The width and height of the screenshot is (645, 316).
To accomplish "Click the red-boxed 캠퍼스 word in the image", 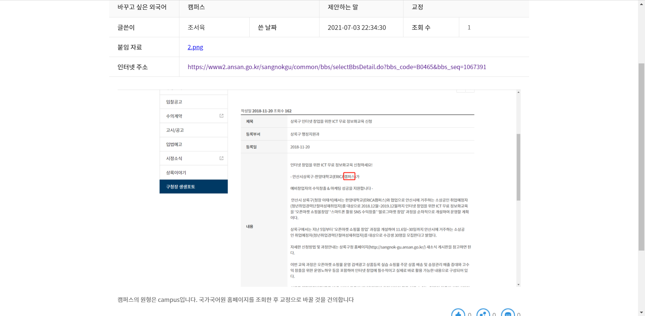I will tap(349, 176).
